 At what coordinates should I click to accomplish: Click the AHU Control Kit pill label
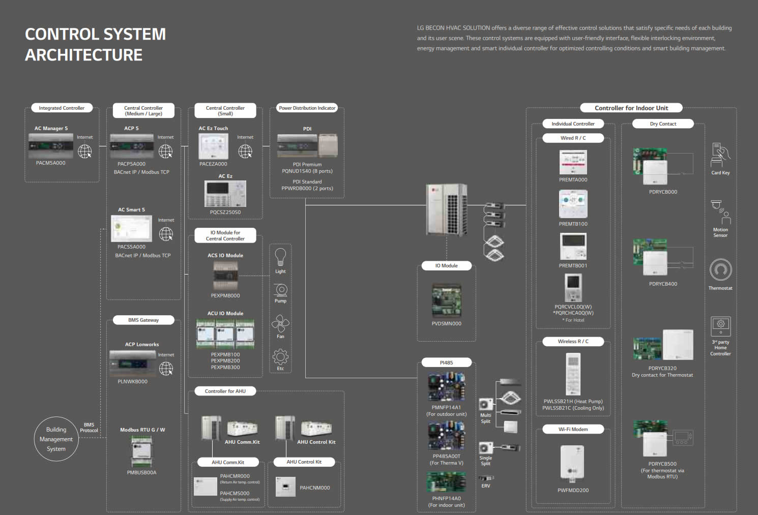304,462
